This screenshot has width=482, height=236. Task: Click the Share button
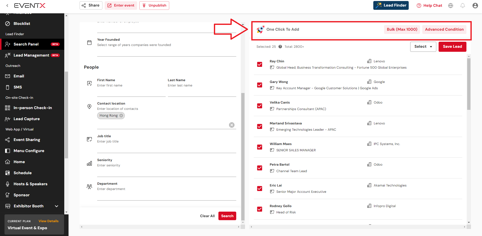click(x=91, y=5)
